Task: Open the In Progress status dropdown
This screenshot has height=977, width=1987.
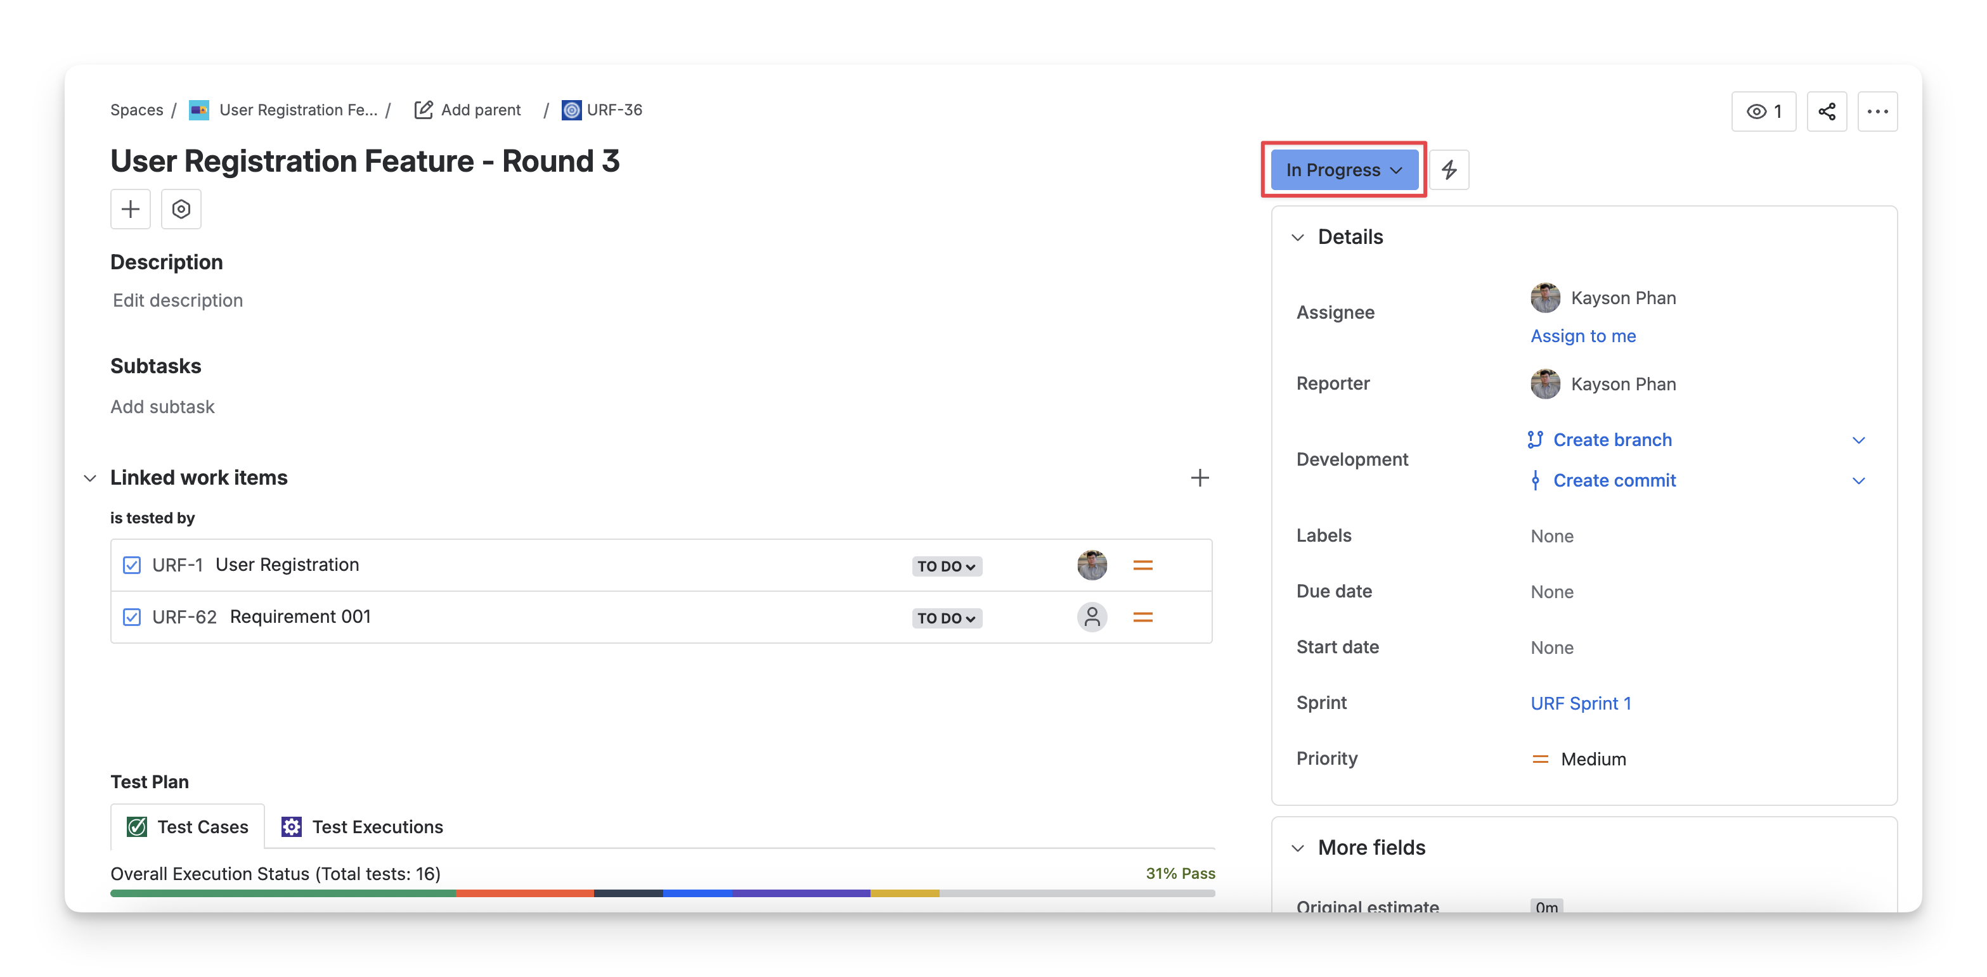Action: [x=1343, y=170]
